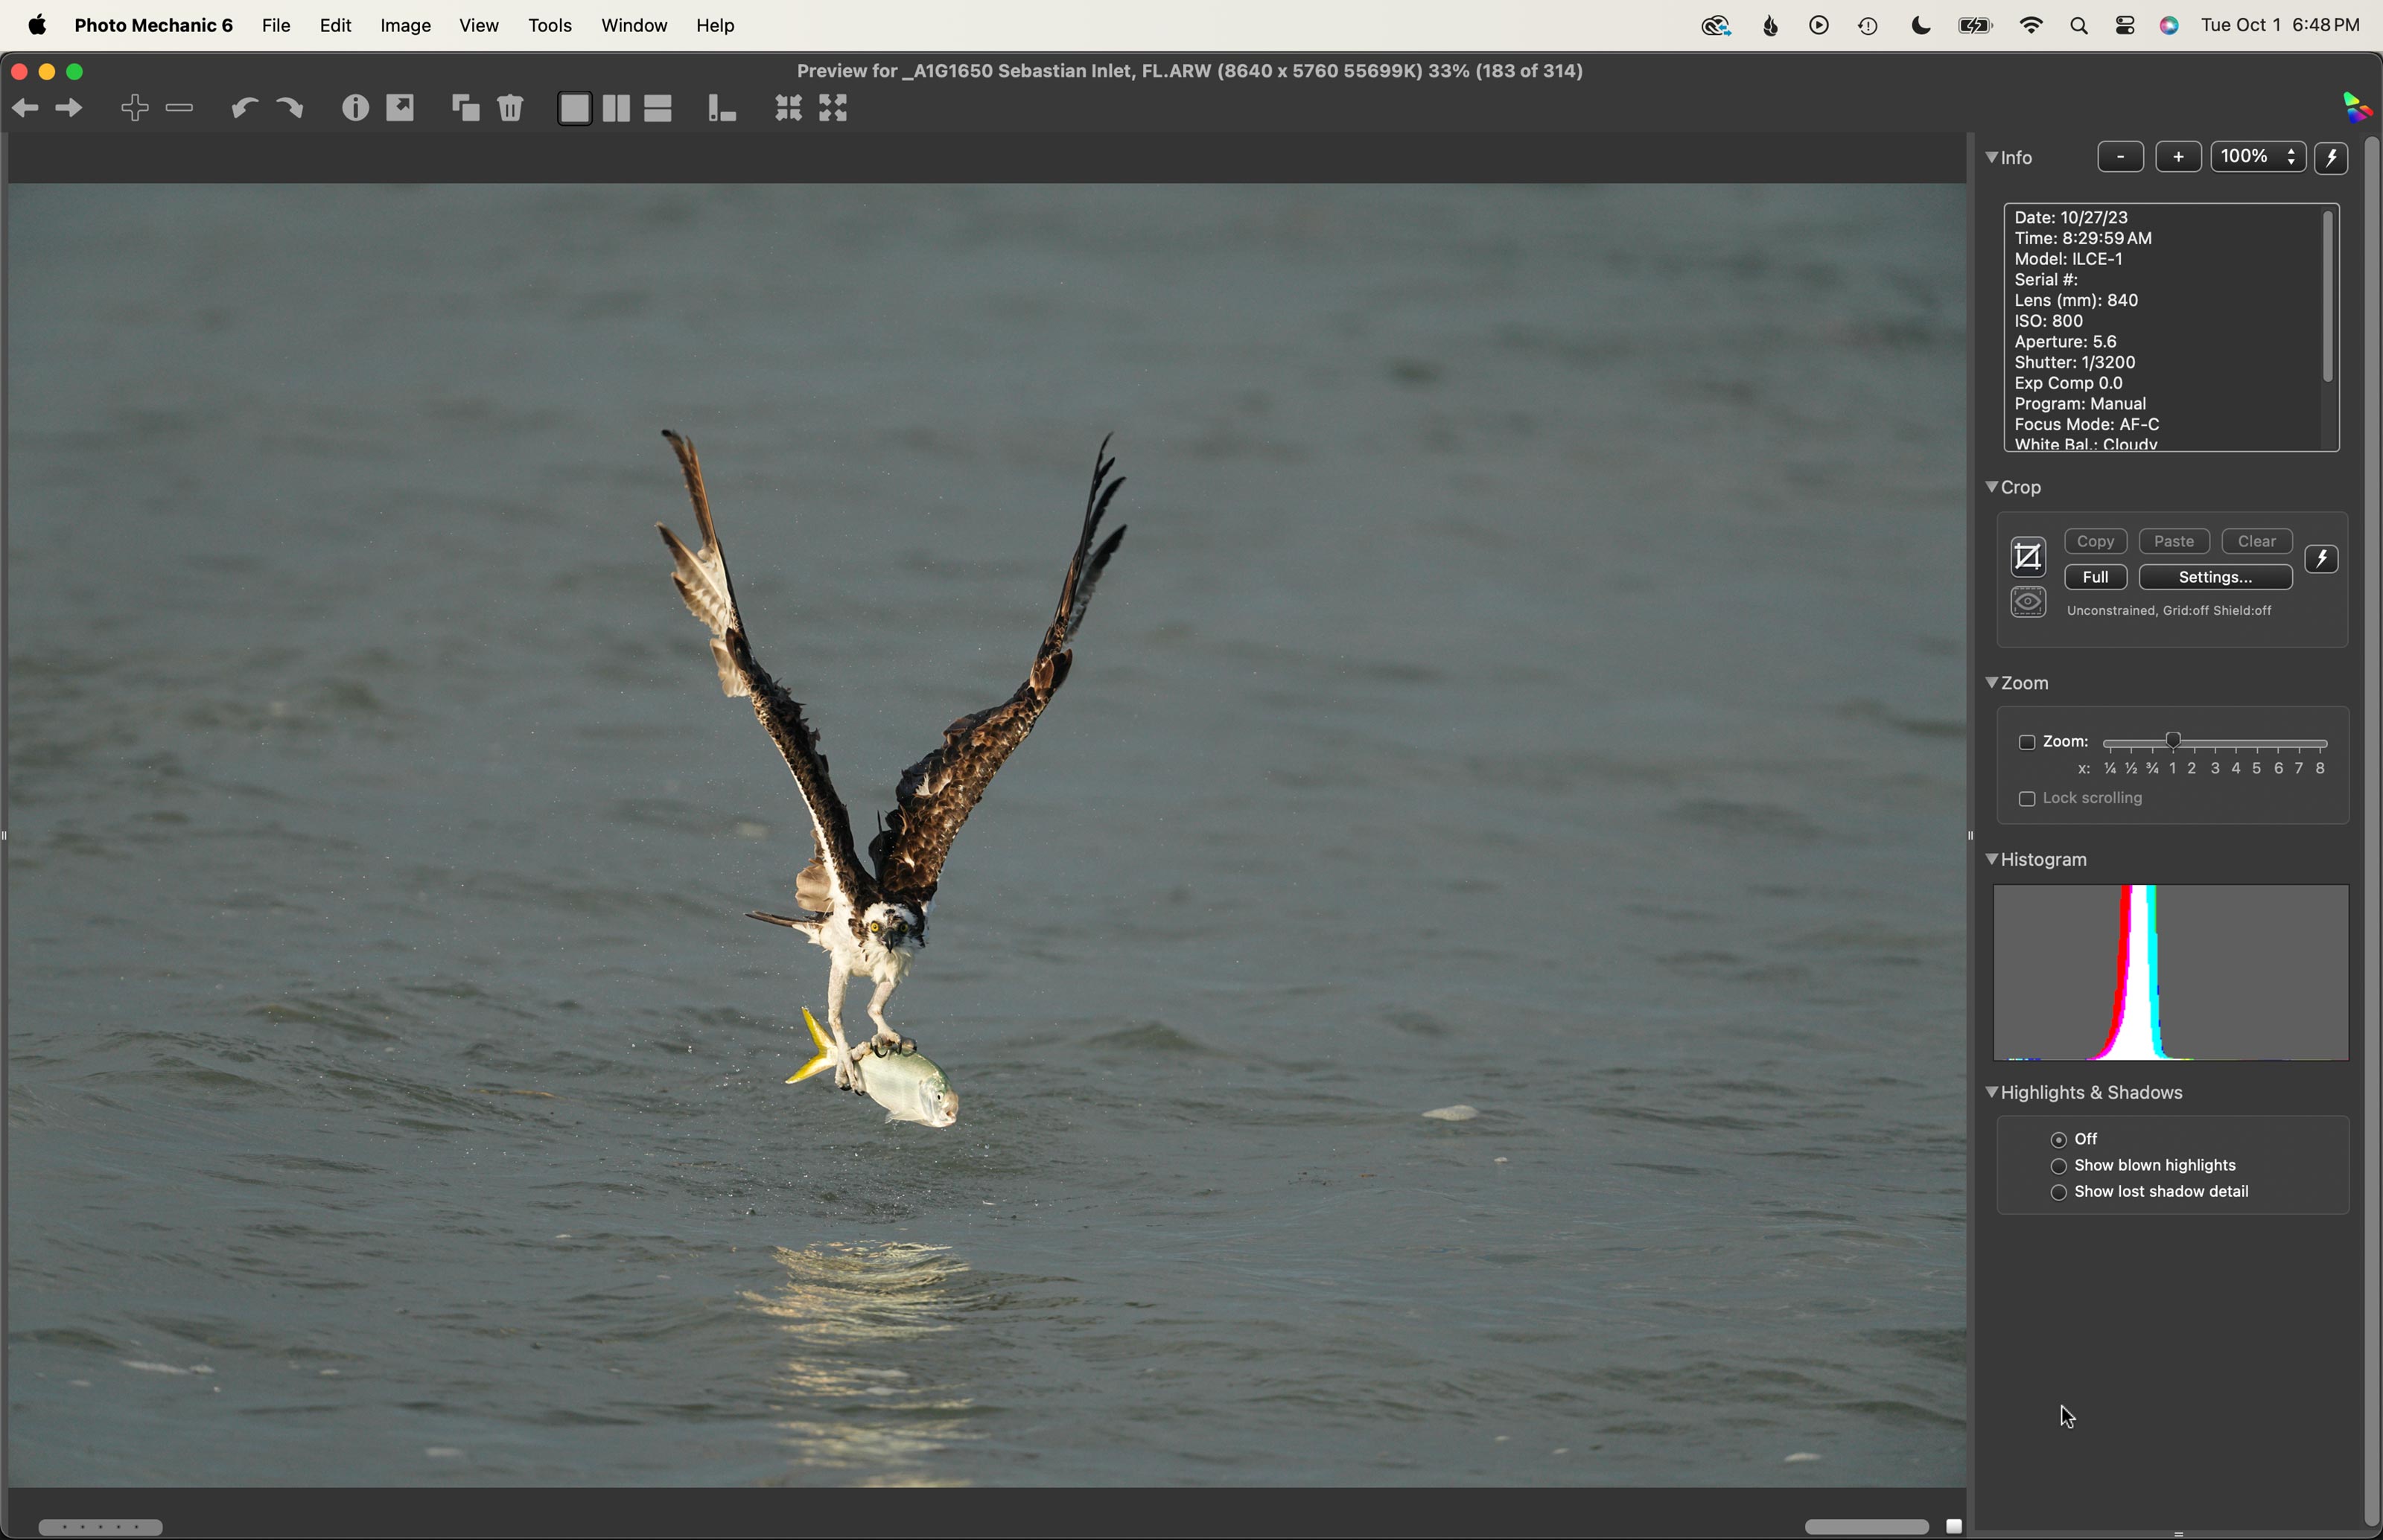Screen dimensions: 2383x1540
Task: Delete photo using trash icon
Action: pos(511,107)
